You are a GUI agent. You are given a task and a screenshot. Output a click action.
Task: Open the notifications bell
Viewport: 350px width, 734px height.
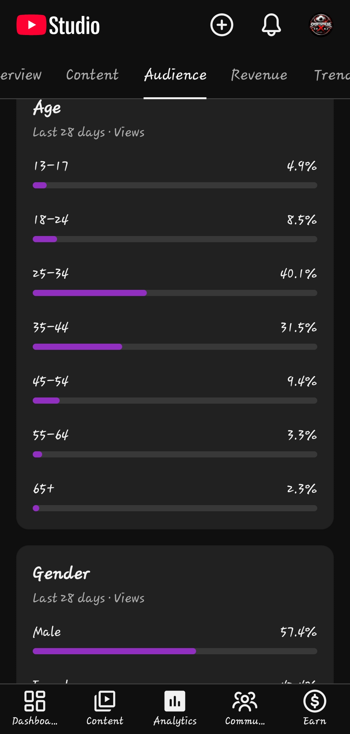click(271, 25)
